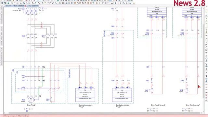This screenshot has width=208, height=117.
Task: Select the -QA1 power contactor label near motor lines
Action: click(x=23, y=36)
